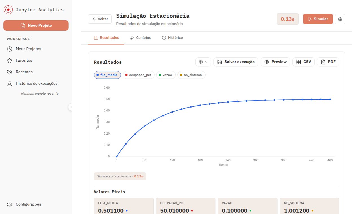
Task: Select the NO_SISTEMA final value card
Action: [309, 206]
